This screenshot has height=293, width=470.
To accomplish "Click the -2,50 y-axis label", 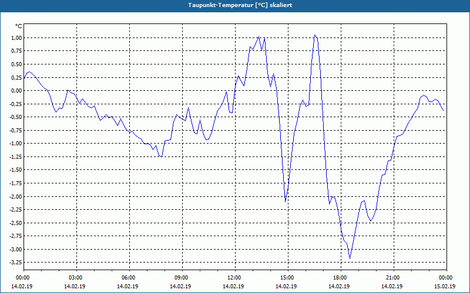I will (x=16, y=223).
